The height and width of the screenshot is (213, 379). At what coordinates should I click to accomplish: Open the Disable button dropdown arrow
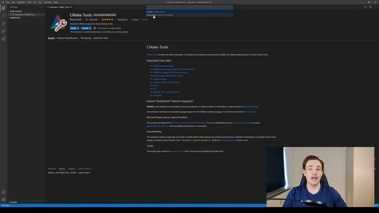(x=78, y=28)
